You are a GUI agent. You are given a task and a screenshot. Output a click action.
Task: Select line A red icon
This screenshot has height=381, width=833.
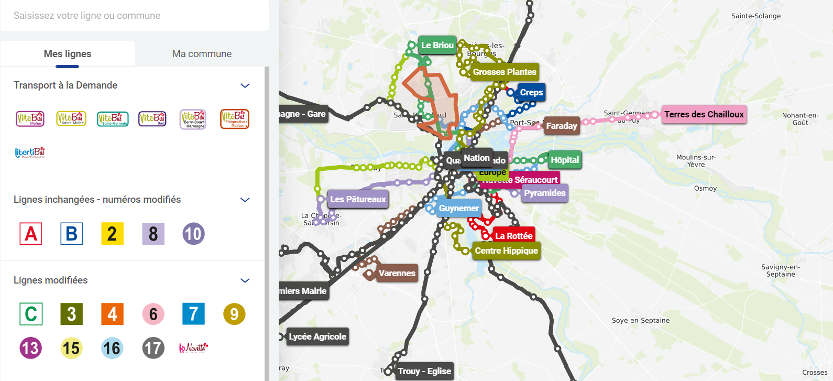tap(31, 234)
